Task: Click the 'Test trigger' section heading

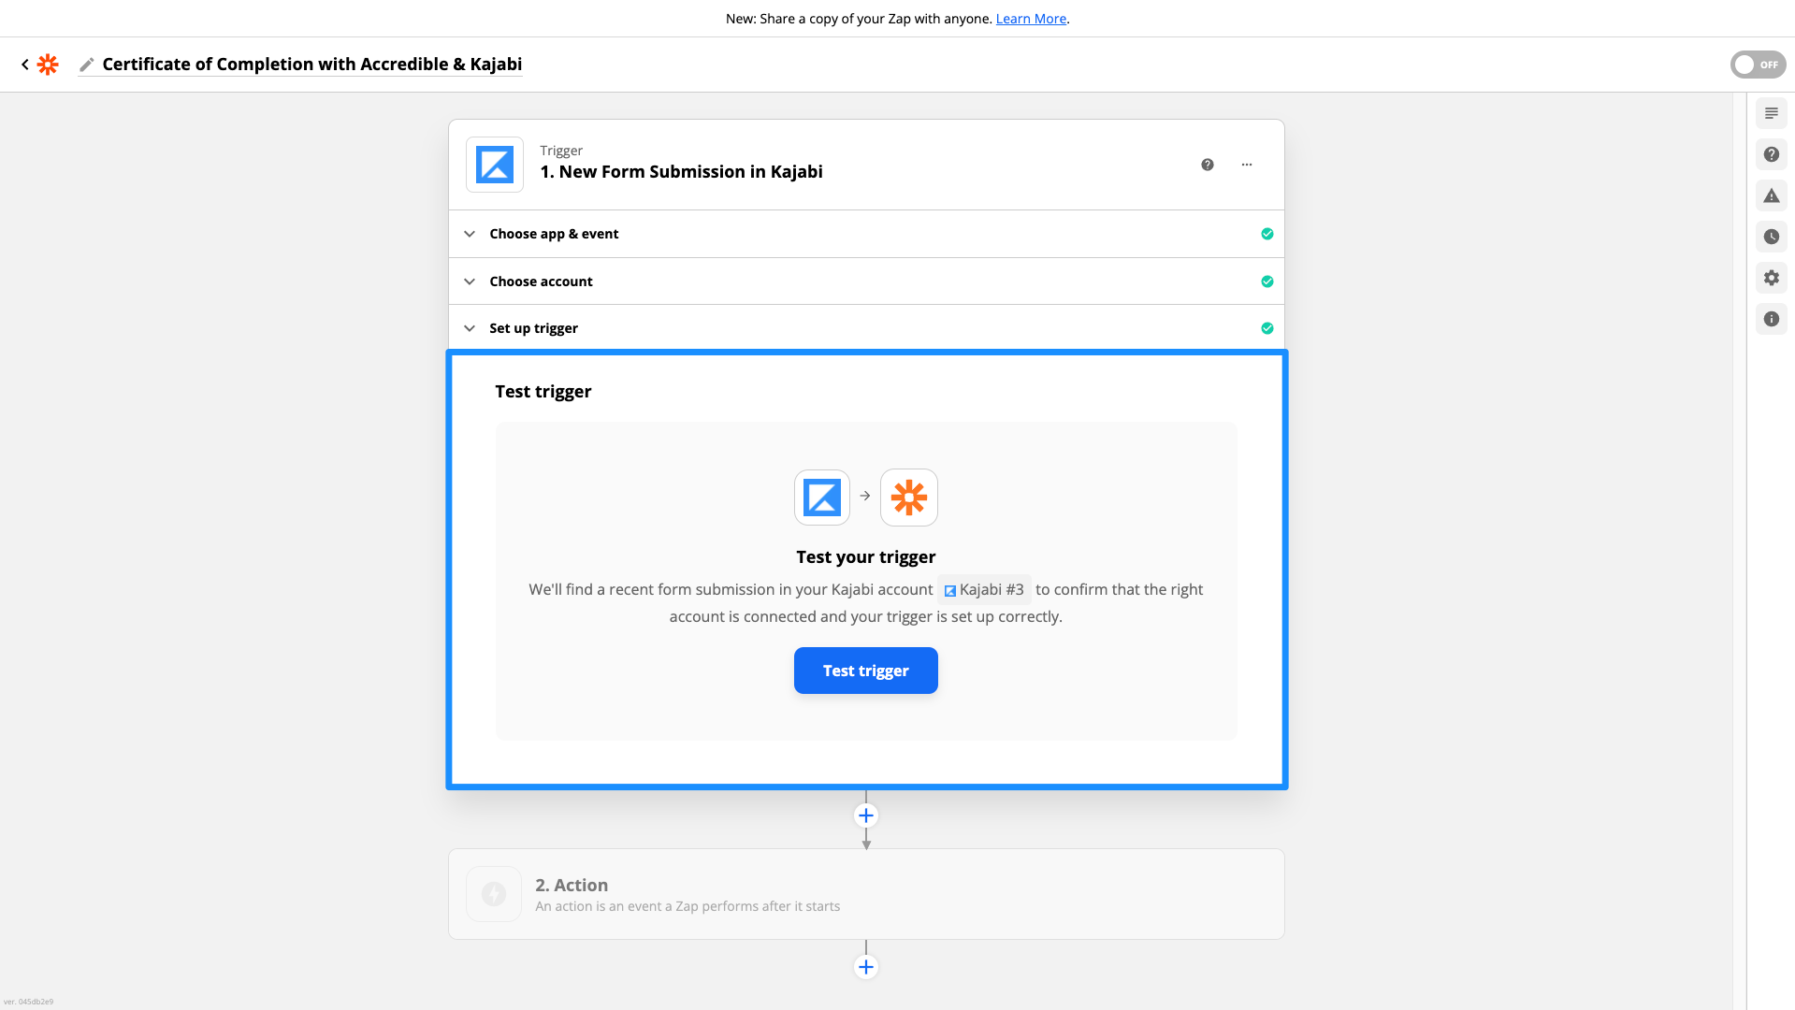Action: coord(543,392)
